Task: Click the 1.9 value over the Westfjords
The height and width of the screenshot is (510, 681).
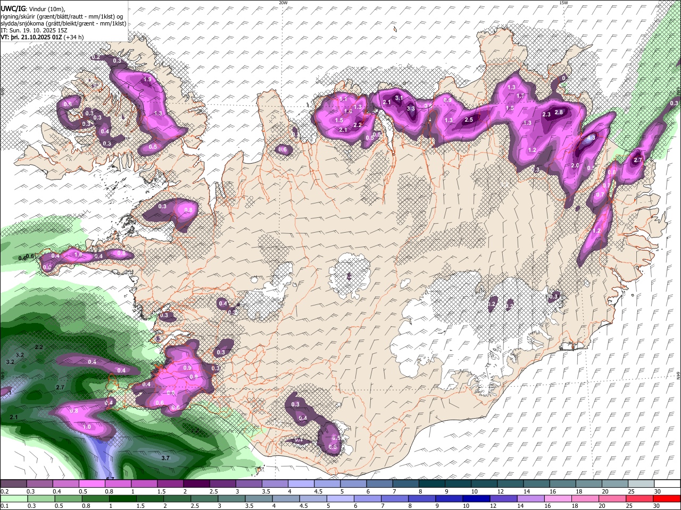Action: (148, 80)
